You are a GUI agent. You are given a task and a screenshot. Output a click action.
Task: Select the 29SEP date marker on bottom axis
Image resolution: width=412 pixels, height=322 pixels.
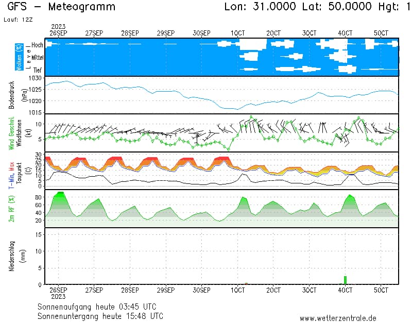coord(166,290)
